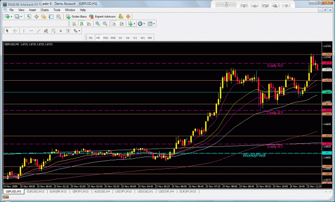This screenshot has height=202, width=335.
Task: Select the text A tool
Action: pos(61,31)
